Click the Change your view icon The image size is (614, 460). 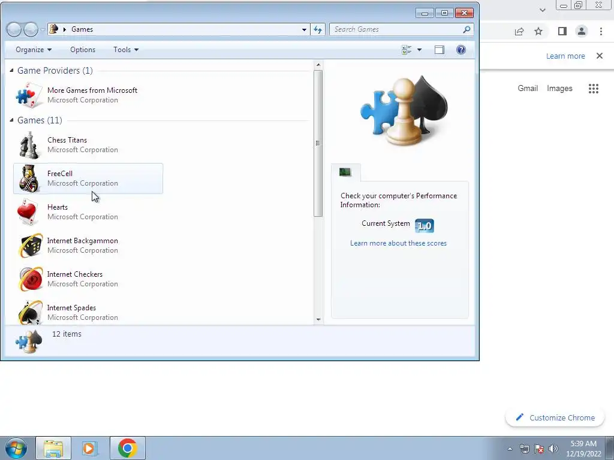point(407,50)
